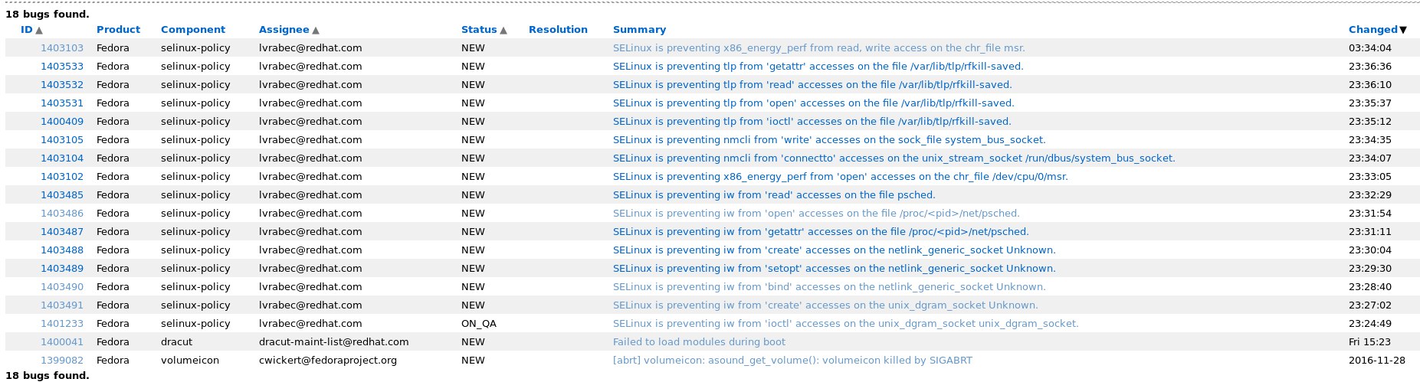Viewport: 1420px width, 382px height.
Task: Open bug ID 1399082
Action: coord(62,360)
